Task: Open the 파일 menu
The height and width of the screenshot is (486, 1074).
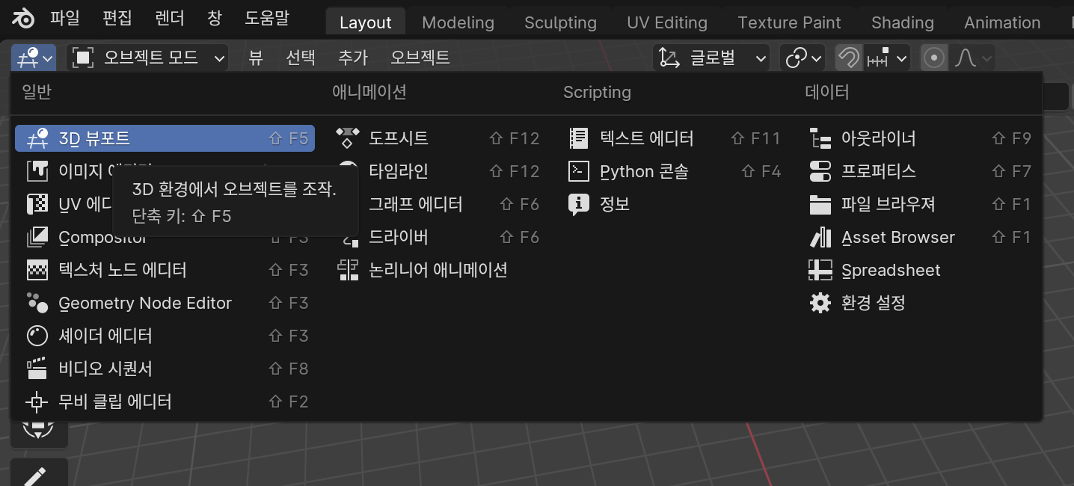Action: (64, 19)
